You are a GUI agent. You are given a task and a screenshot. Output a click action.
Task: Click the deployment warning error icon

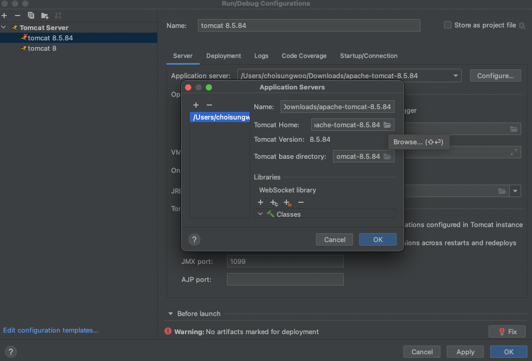pyautogui.click(x=168, y=331)
